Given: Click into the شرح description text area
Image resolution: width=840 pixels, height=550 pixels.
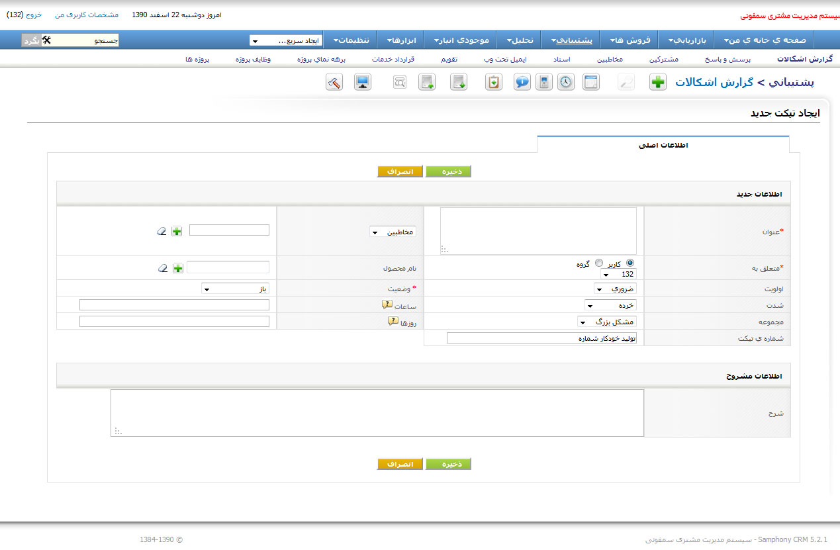Looking at the screenshot, I should click(x=377, y=412).
